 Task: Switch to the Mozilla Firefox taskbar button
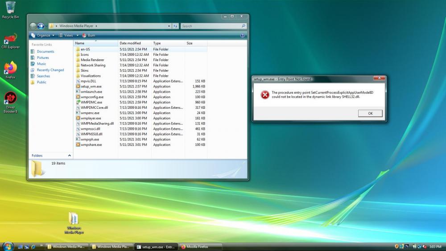[x=201, y=247]
